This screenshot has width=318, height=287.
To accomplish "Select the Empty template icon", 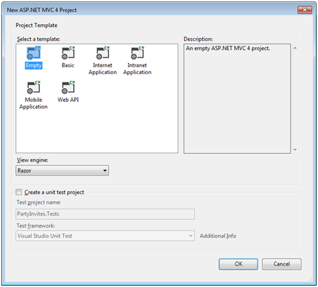I will [x=33, y=53].
